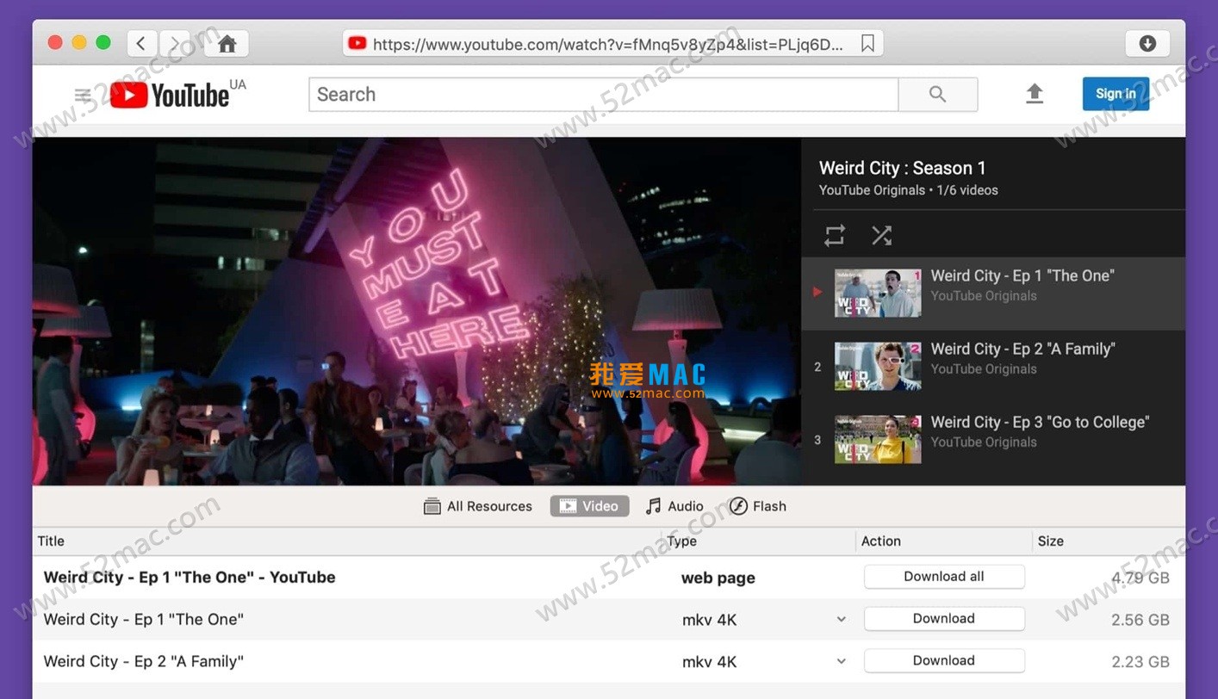
Task: Open downloads with the top-right download icon
Action: (1147, 42)
